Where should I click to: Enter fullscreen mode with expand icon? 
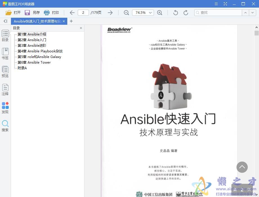[x=225, y=4]
